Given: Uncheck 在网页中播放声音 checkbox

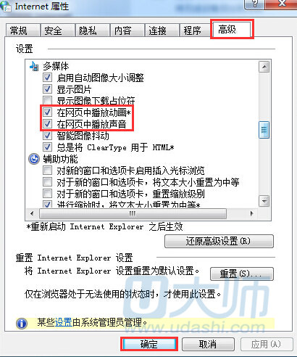Looking at the screenshot, I should tap(47, 123).
